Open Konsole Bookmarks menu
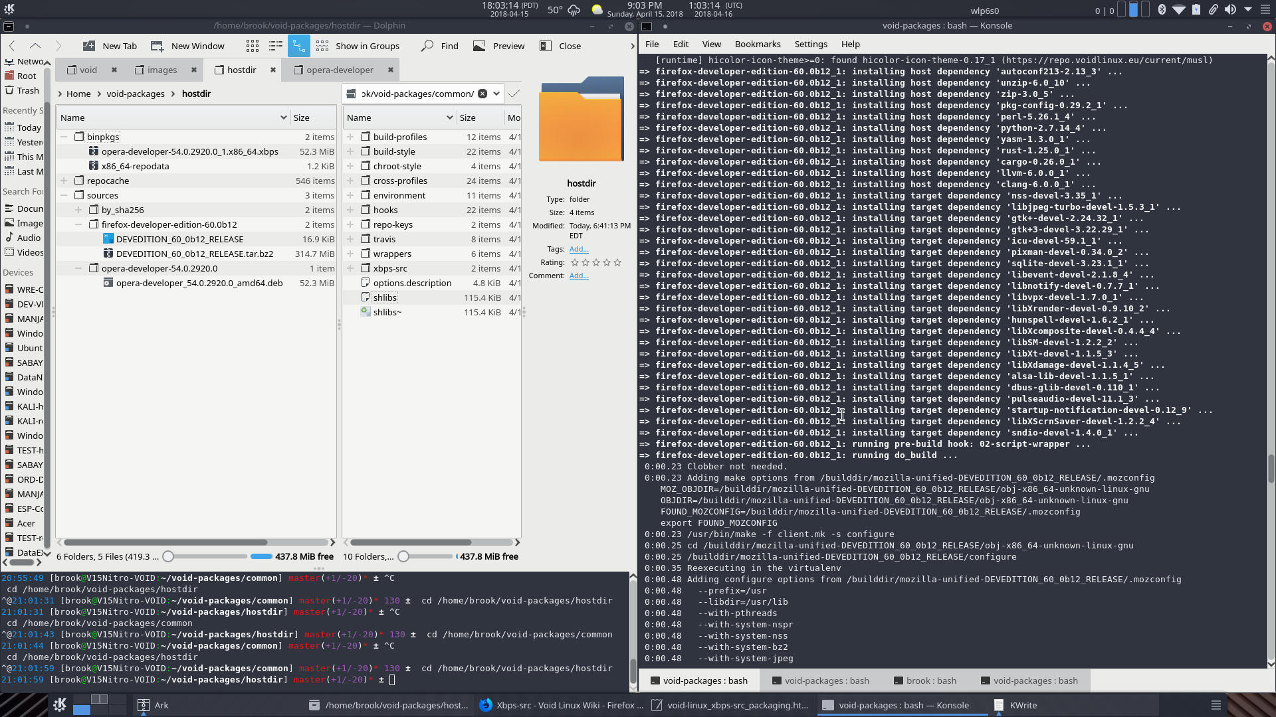1276x717 pixels. 758,44
